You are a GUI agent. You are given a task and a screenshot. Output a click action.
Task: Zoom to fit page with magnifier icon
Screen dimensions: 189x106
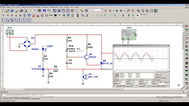point(151,11)
